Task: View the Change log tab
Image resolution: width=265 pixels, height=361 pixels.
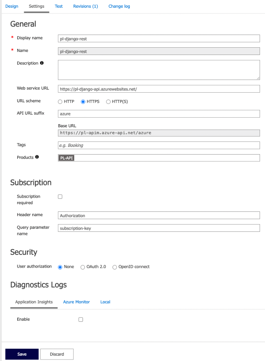Action: tap(119, 6)
